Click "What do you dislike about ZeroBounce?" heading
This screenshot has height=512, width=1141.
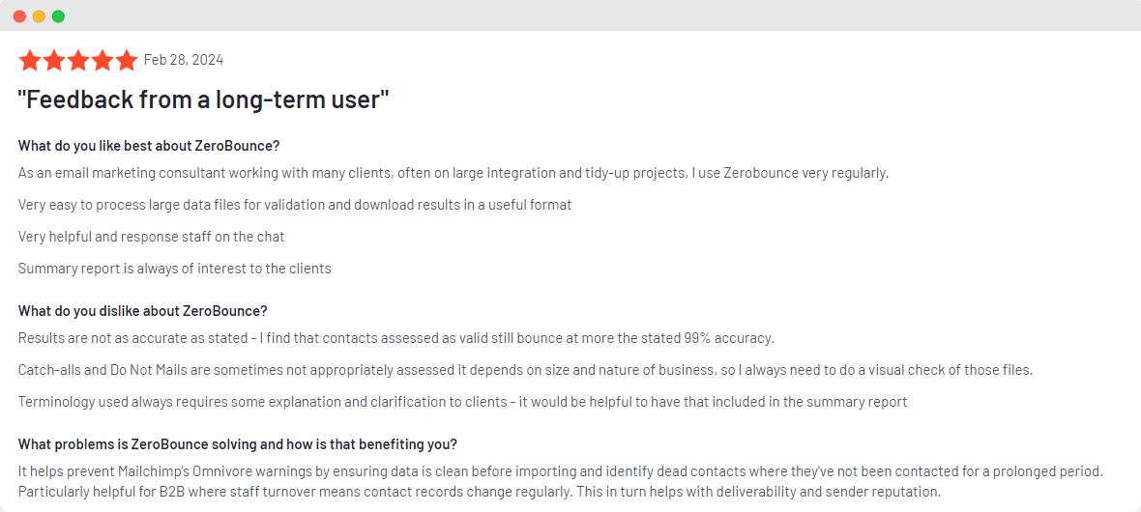click(142, 311)
